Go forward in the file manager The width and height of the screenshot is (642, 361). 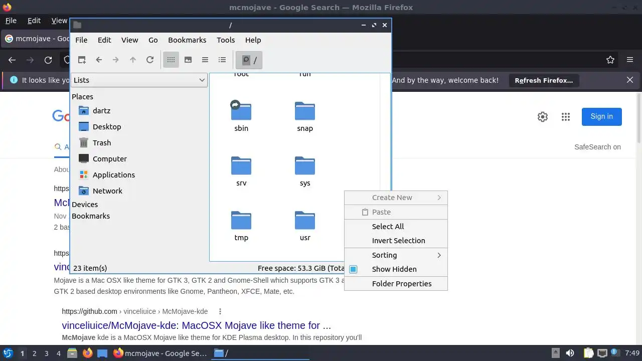click(116, 60)
